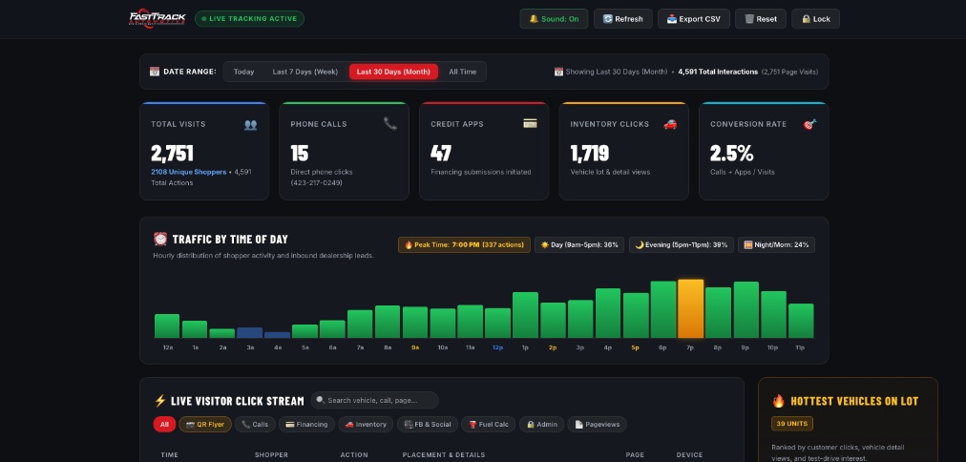The width and height of the screenshot is (966, 462).
Task: Click the Inventory Clicks car icon
Action: (x=670, y=124)
